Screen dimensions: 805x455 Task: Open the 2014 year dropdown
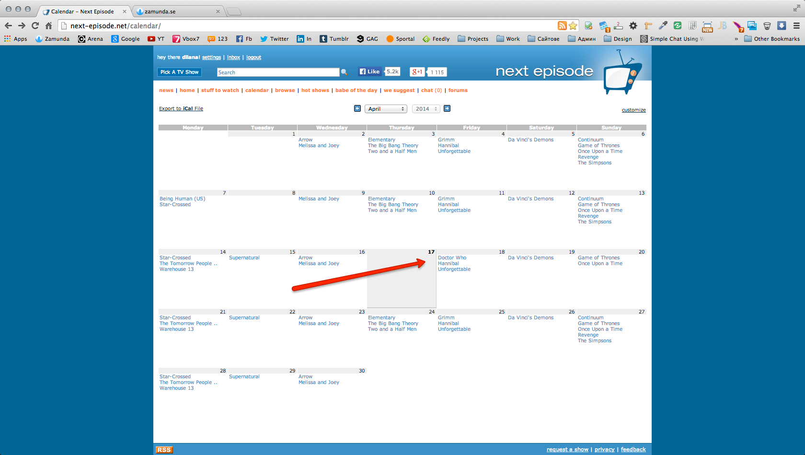pos(426,109)
